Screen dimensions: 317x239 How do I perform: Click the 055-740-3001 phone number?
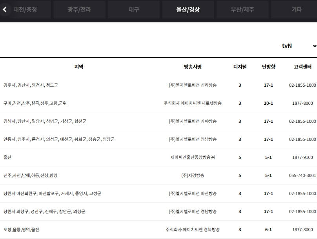pyautogui.click(x=302, y=175)
